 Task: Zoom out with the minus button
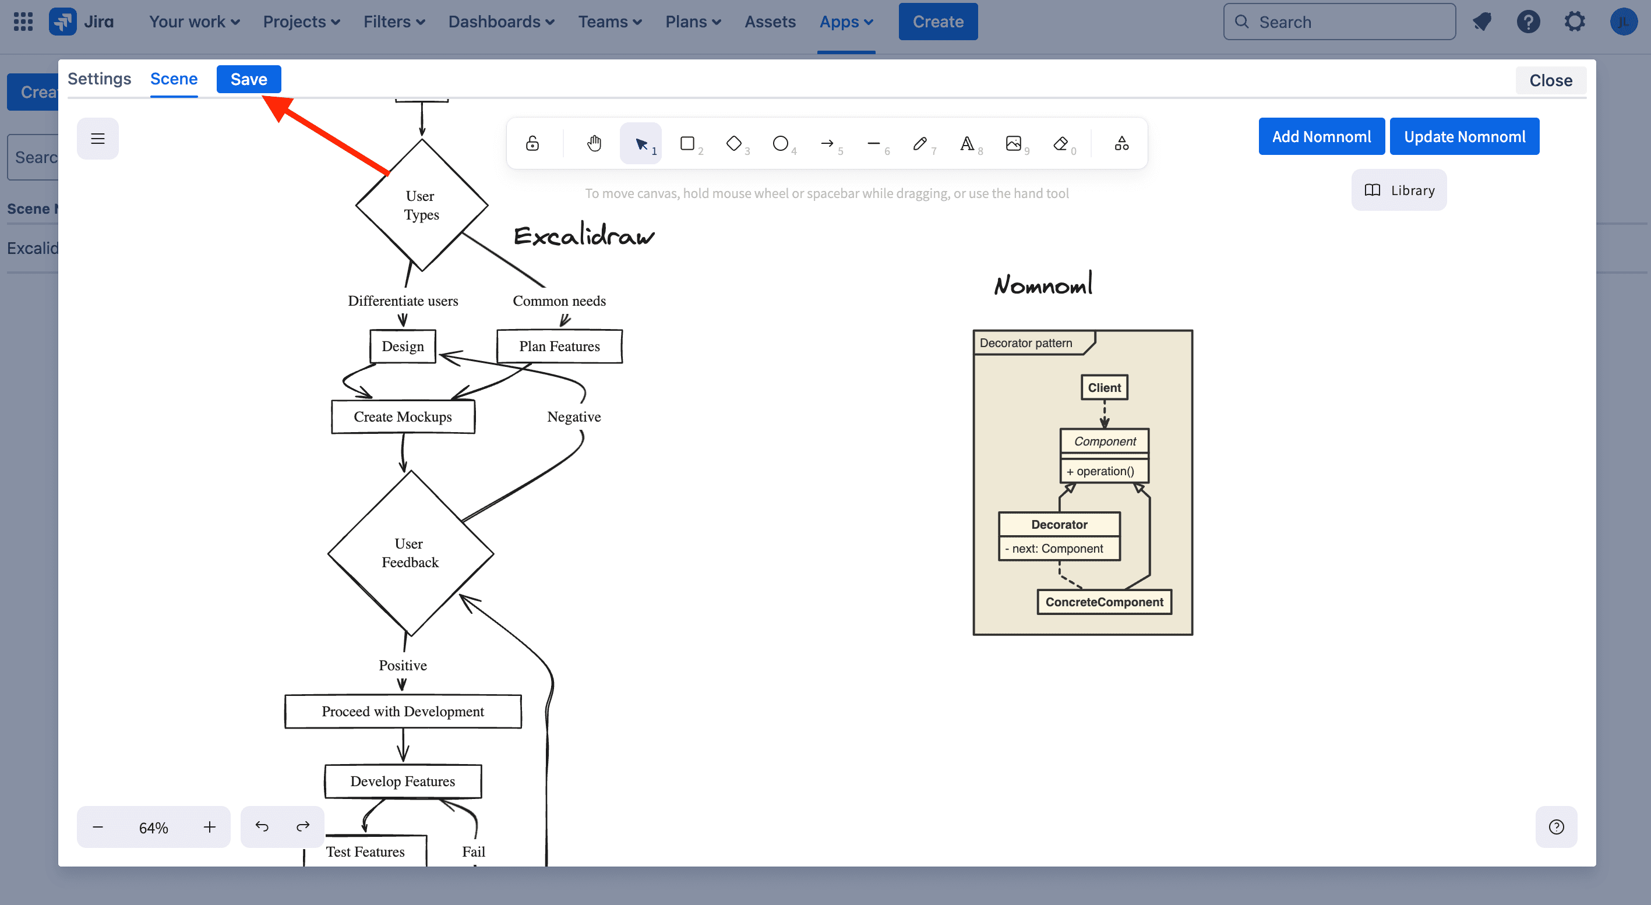click(x=97, y=827)
